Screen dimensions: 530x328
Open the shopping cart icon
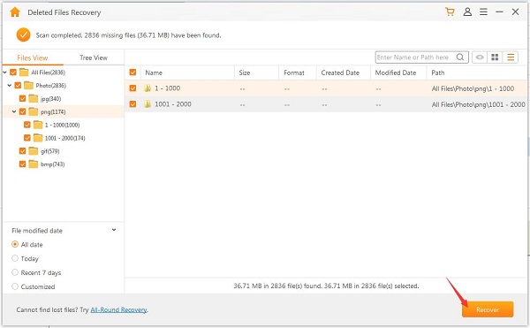(450, 11)
